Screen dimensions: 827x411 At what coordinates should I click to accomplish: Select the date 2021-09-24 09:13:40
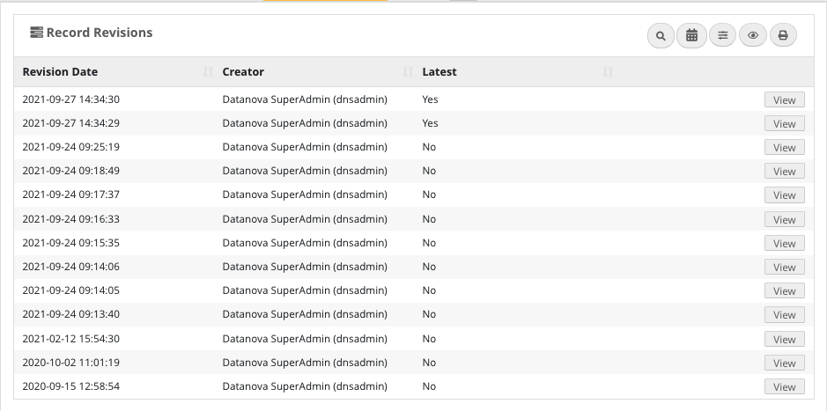70,314
